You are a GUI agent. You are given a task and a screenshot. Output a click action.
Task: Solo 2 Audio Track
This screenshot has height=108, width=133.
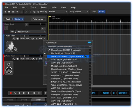tap(27, 59)
